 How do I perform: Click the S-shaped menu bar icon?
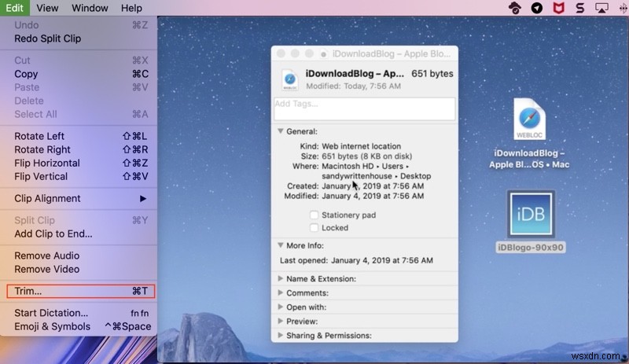coord(580,8)
